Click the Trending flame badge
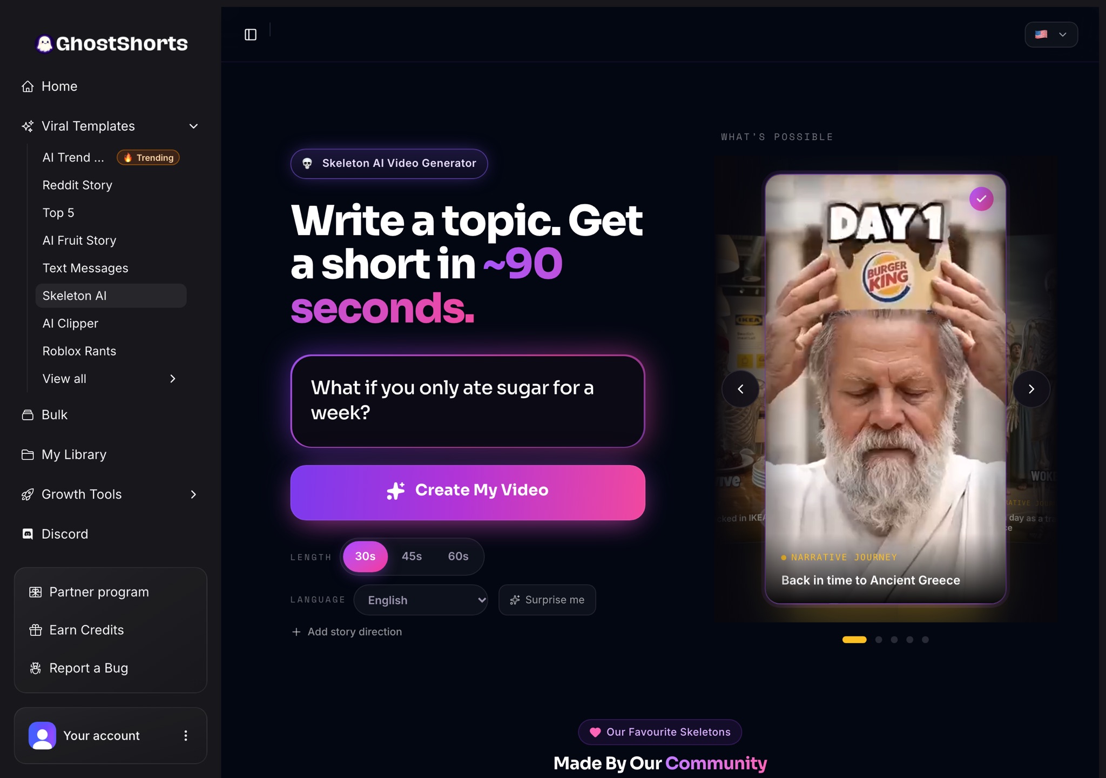 148,158
